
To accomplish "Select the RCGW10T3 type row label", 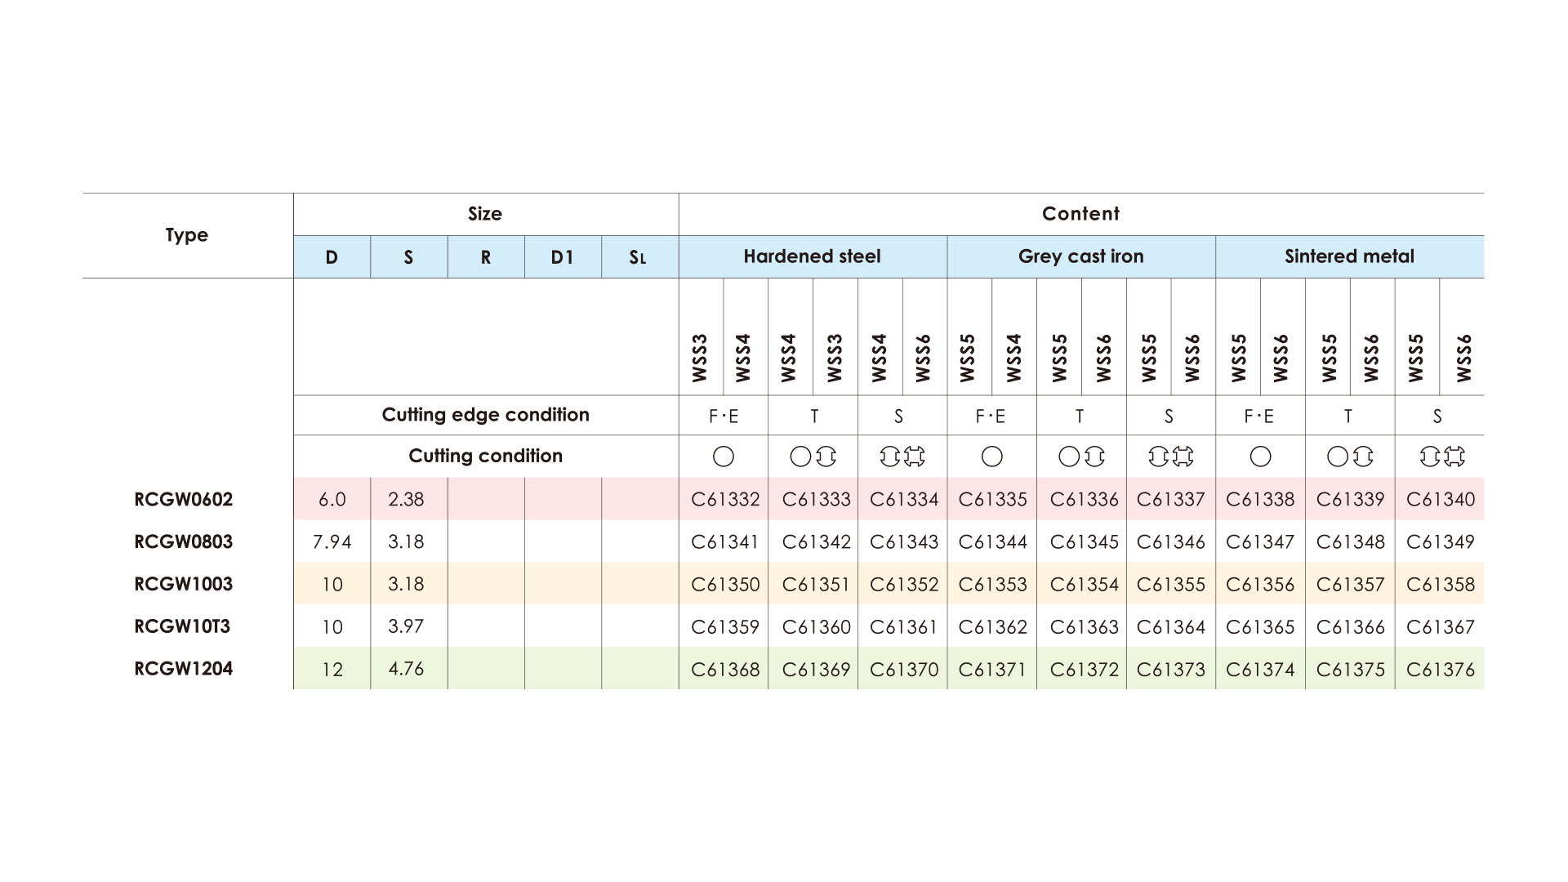I will pyautogui.click(x=182, y=626).
